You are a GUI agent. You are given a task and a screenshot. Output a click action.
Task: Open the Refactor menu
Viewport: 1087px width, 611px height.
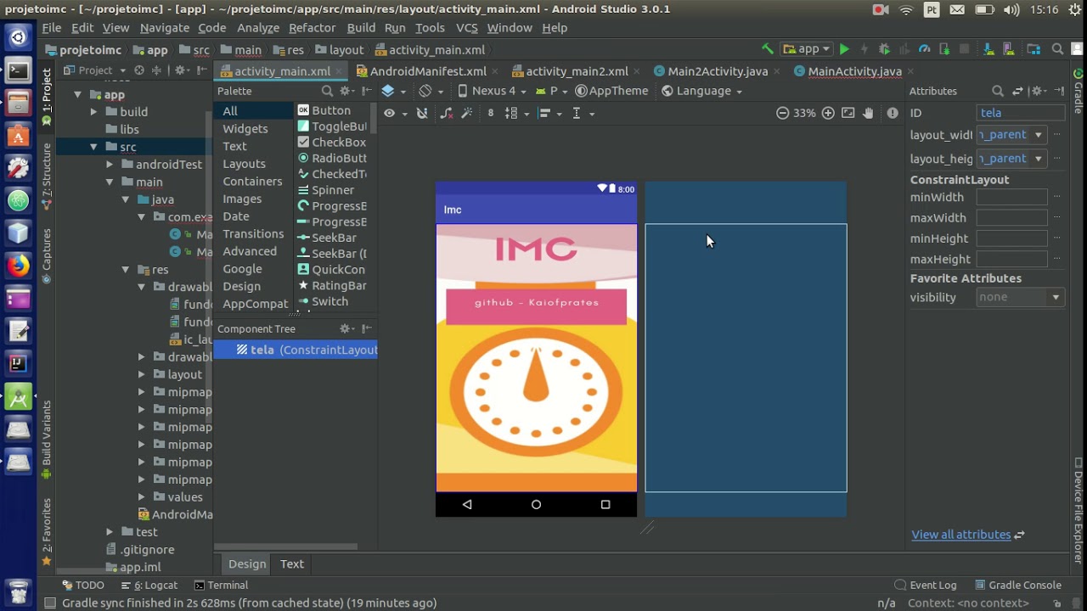pyautogui.click(x=312, y=28)
